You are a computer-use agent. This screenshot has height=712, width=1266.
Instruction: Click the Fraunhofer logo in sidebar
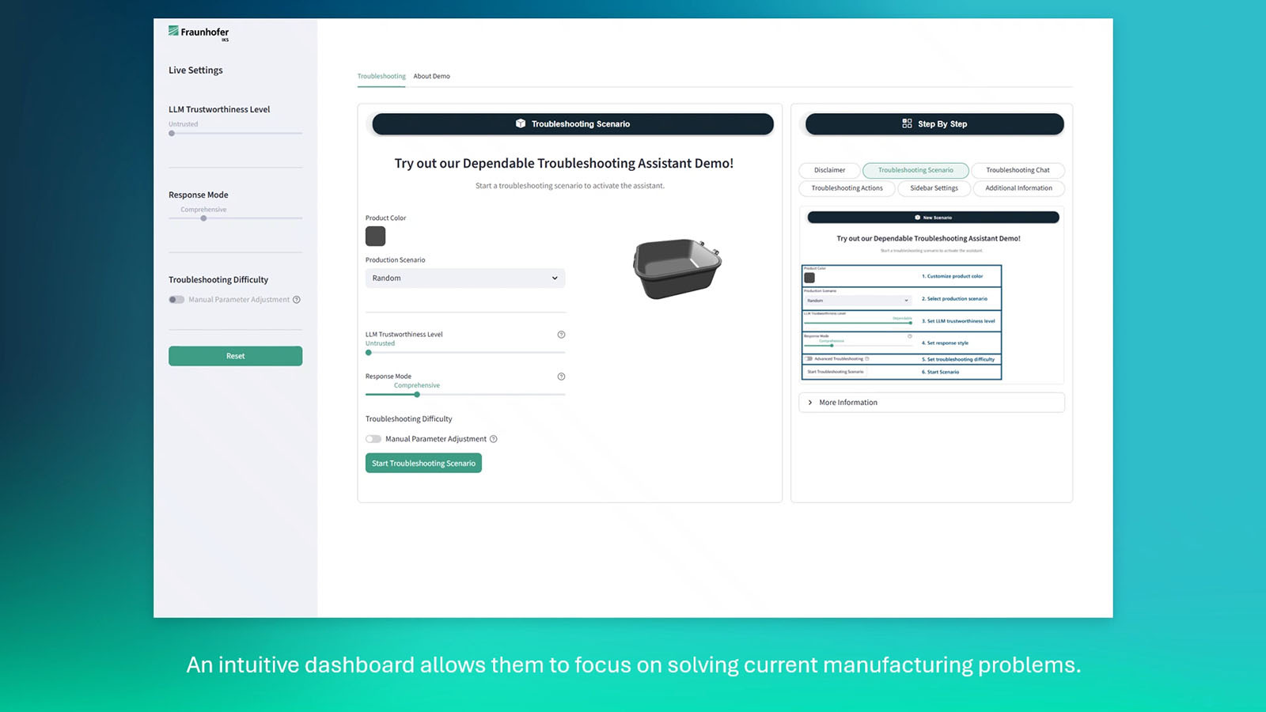(199, 32)
